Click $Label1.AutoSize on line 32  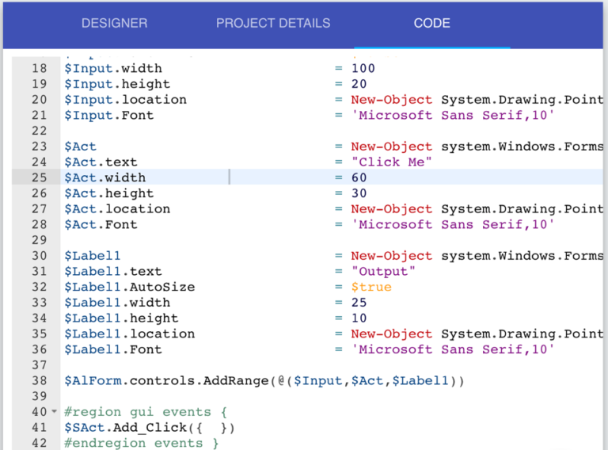click(130, 287)
